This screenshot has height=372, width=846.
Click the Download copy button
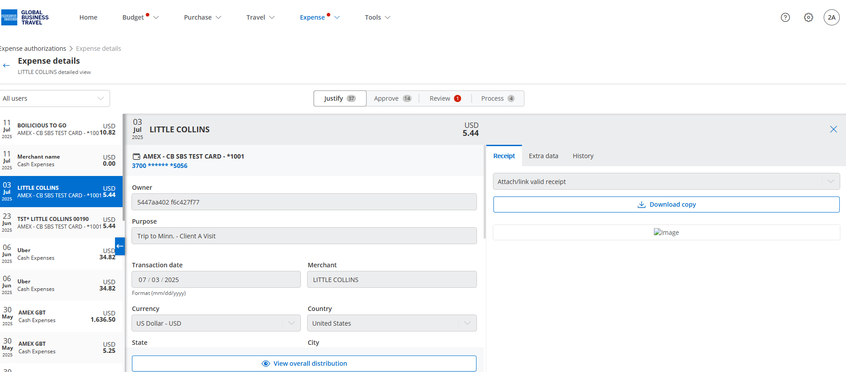[x=666, y=204]
